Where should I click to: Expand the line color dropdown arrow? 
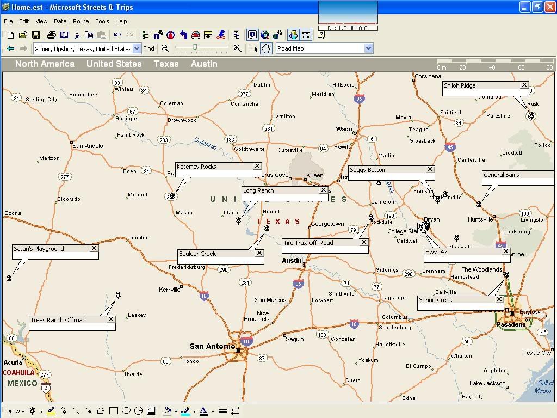coord(194,411)
